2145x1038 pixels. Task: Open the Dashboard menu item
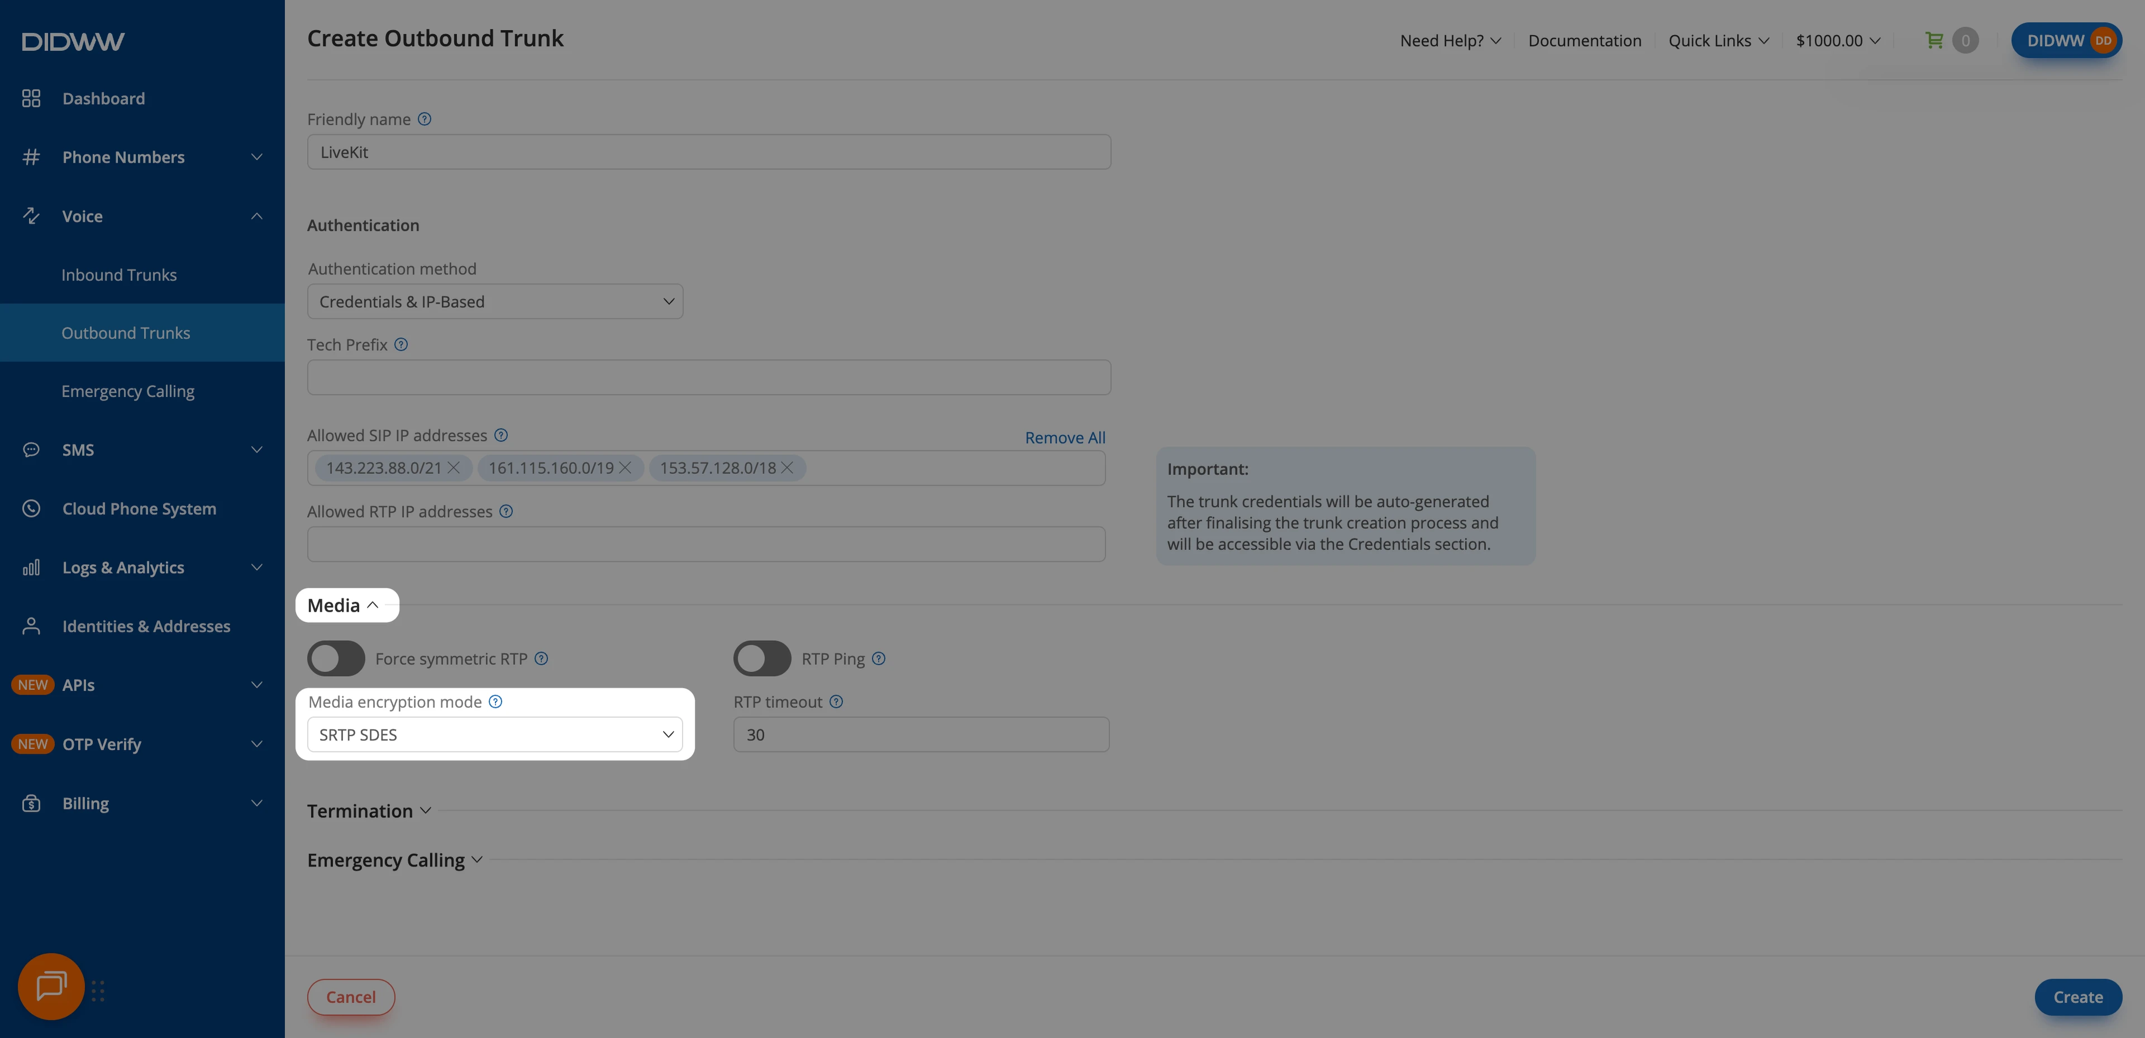pyautogui.click(x=103, y=98)
